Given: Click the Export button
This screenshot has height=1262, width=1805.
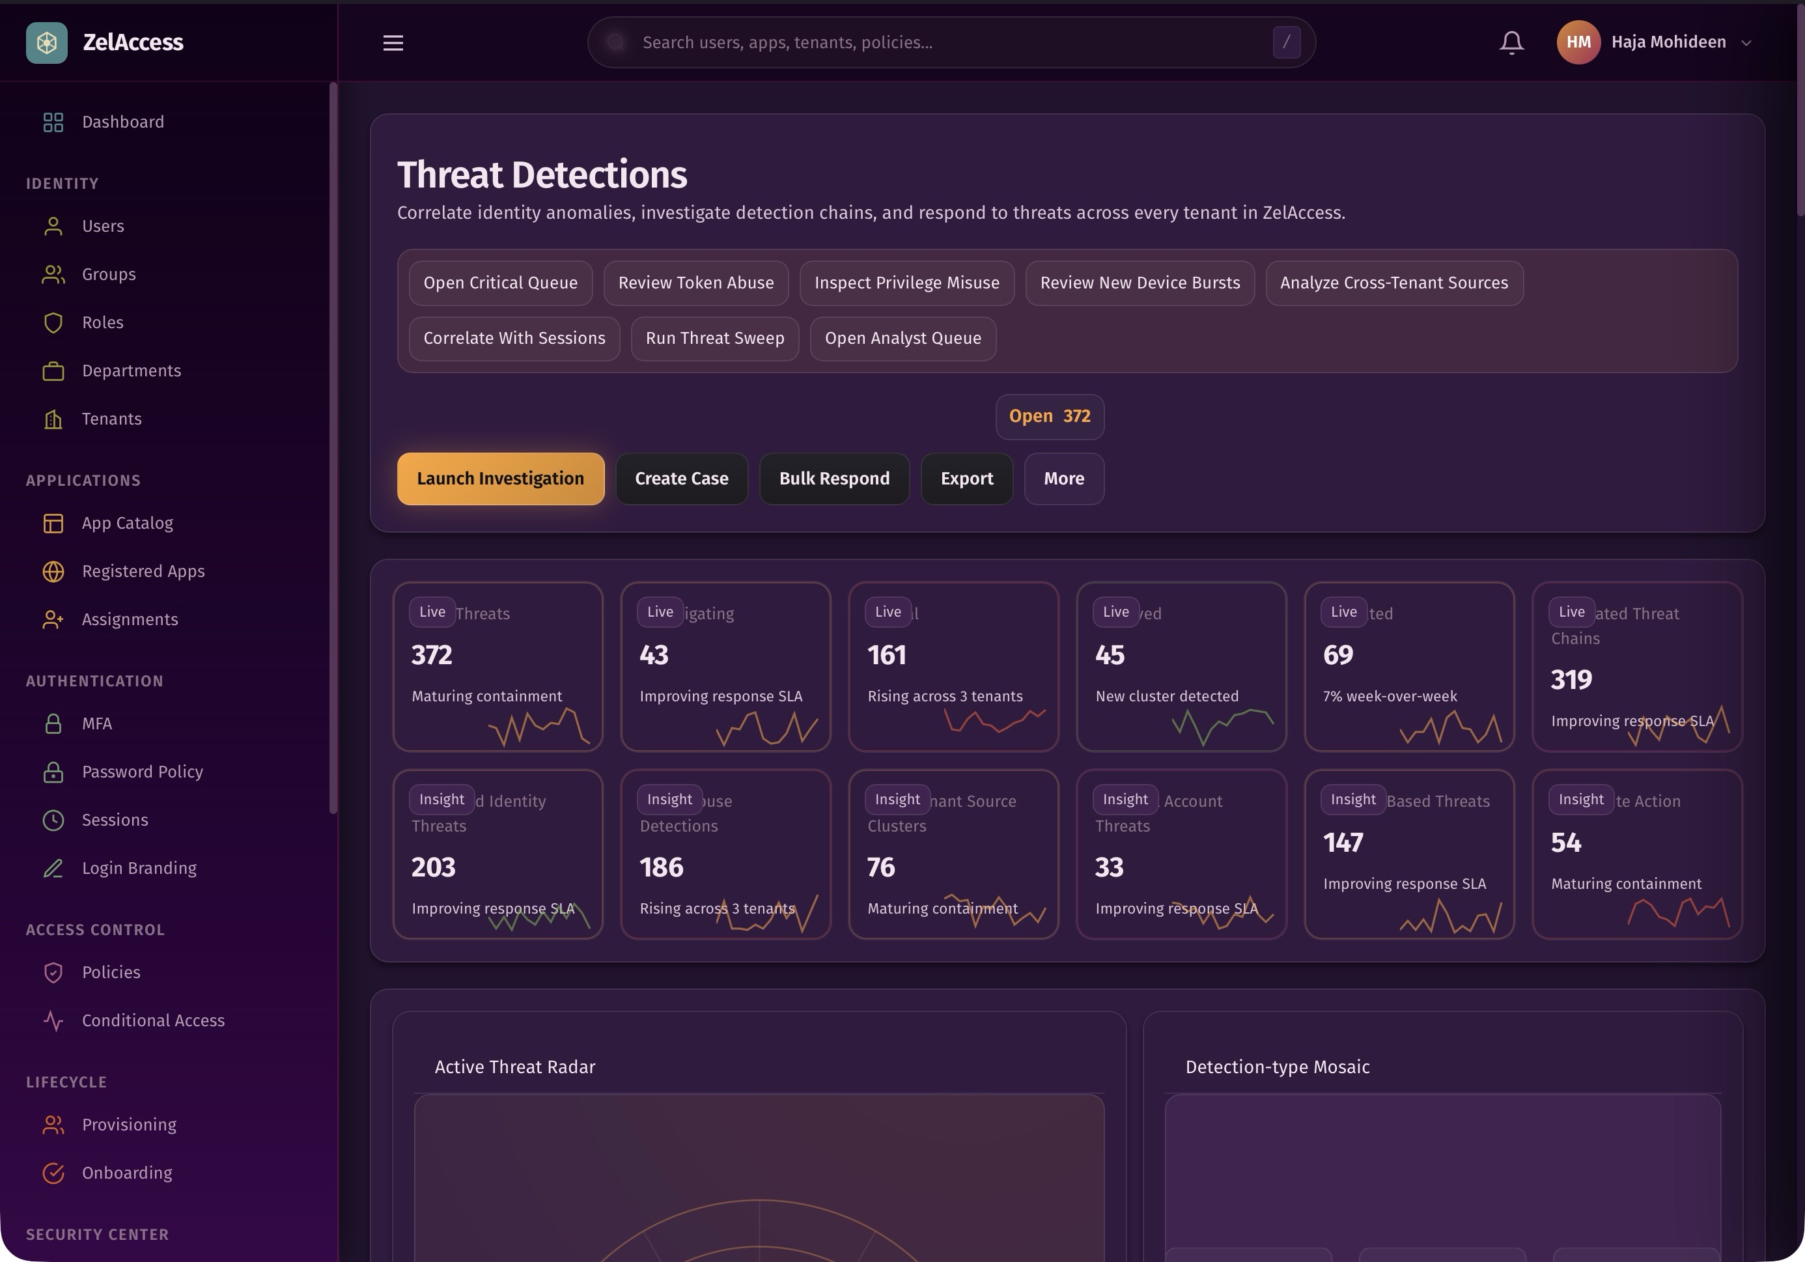Looking at the screenshot, I should (x=966, y=478).
